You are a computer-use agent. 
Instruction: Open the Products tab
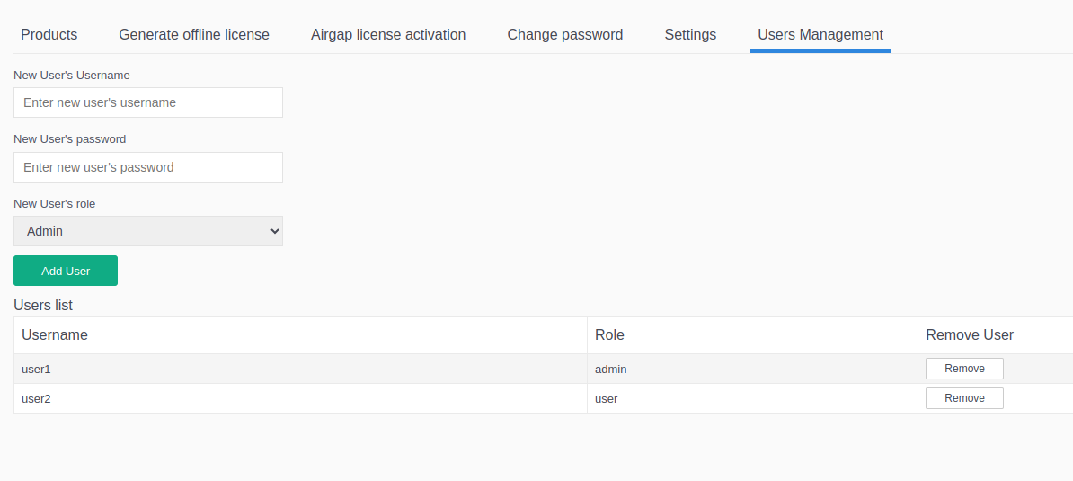click(49, 35)
